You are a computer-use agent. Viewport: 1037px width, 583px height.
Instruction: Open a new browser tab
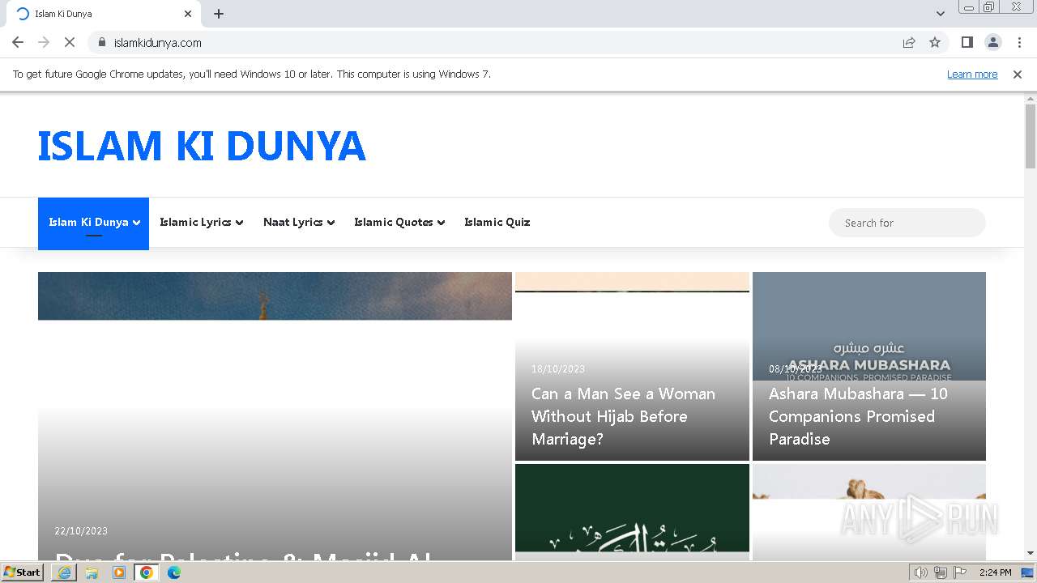(x=219, y=14)
